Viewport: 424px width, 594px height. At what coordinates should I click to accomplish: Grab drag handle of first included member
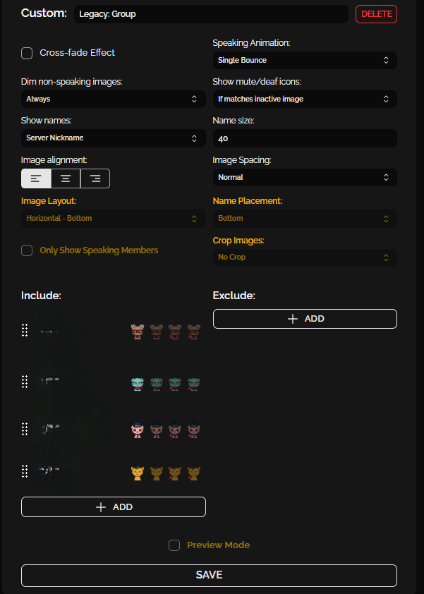tap(25, 330)
